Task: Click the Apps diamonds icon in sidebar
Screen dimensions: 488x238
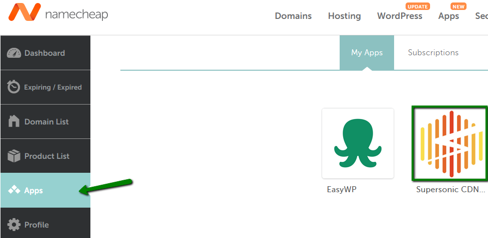Action: 14,190
